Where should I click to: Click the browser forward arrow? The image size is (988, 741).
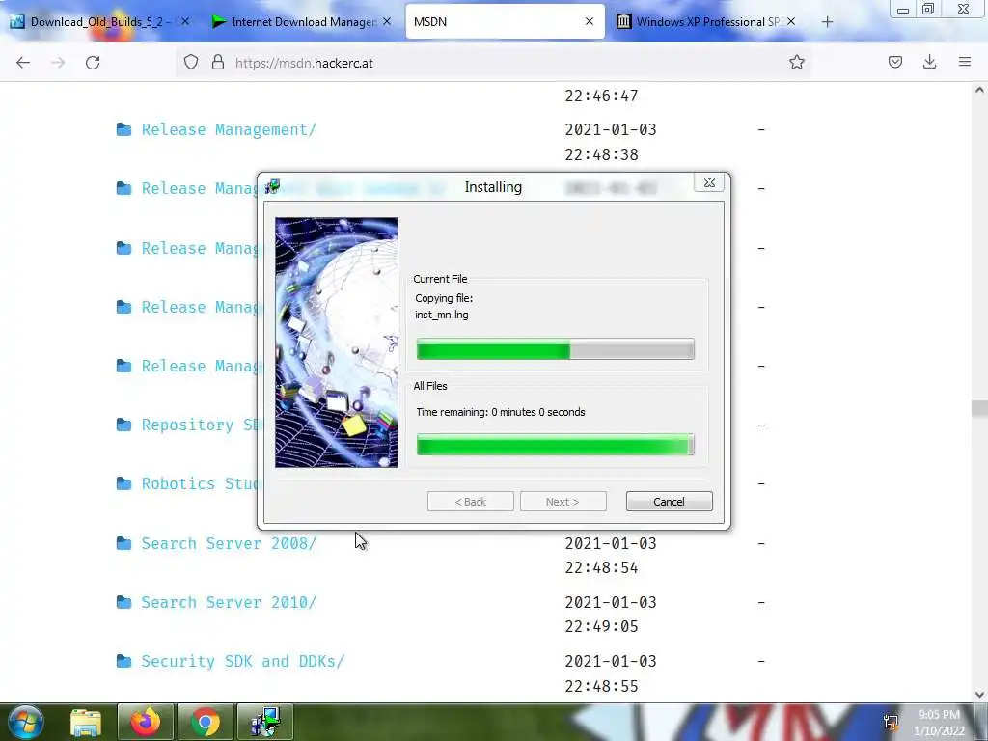(x=58, y=63)
